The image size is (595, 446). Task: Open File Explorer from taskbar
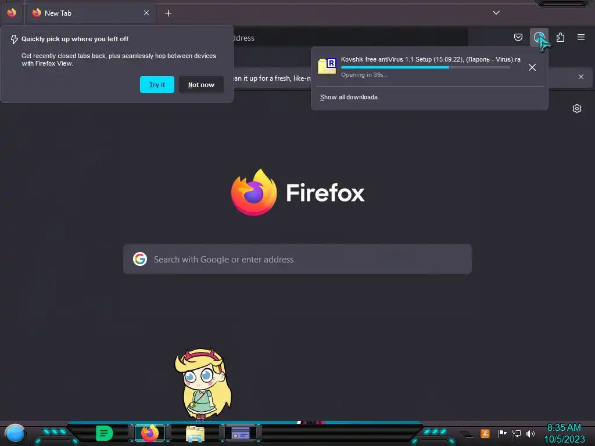[195, 433]
